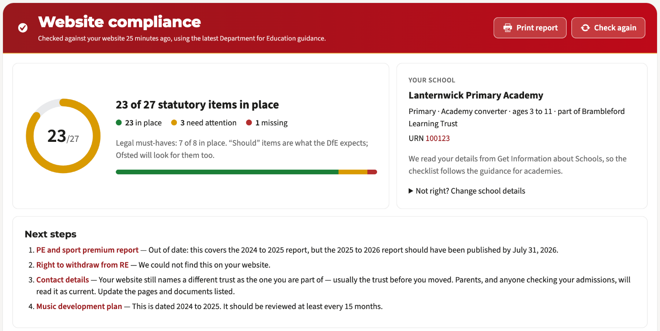660x331 pixels.
Task: Click the text Checked against your website 25 minutes ago
Action: click(x=182, y=38)
